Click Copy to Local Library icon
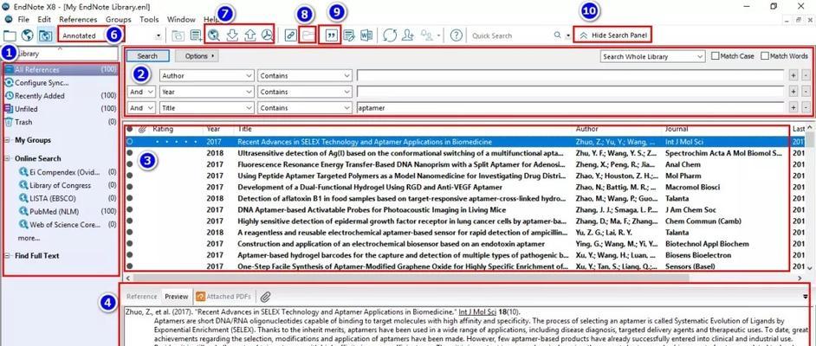Viewport: 816px width, 346px height. coord(178,35)
